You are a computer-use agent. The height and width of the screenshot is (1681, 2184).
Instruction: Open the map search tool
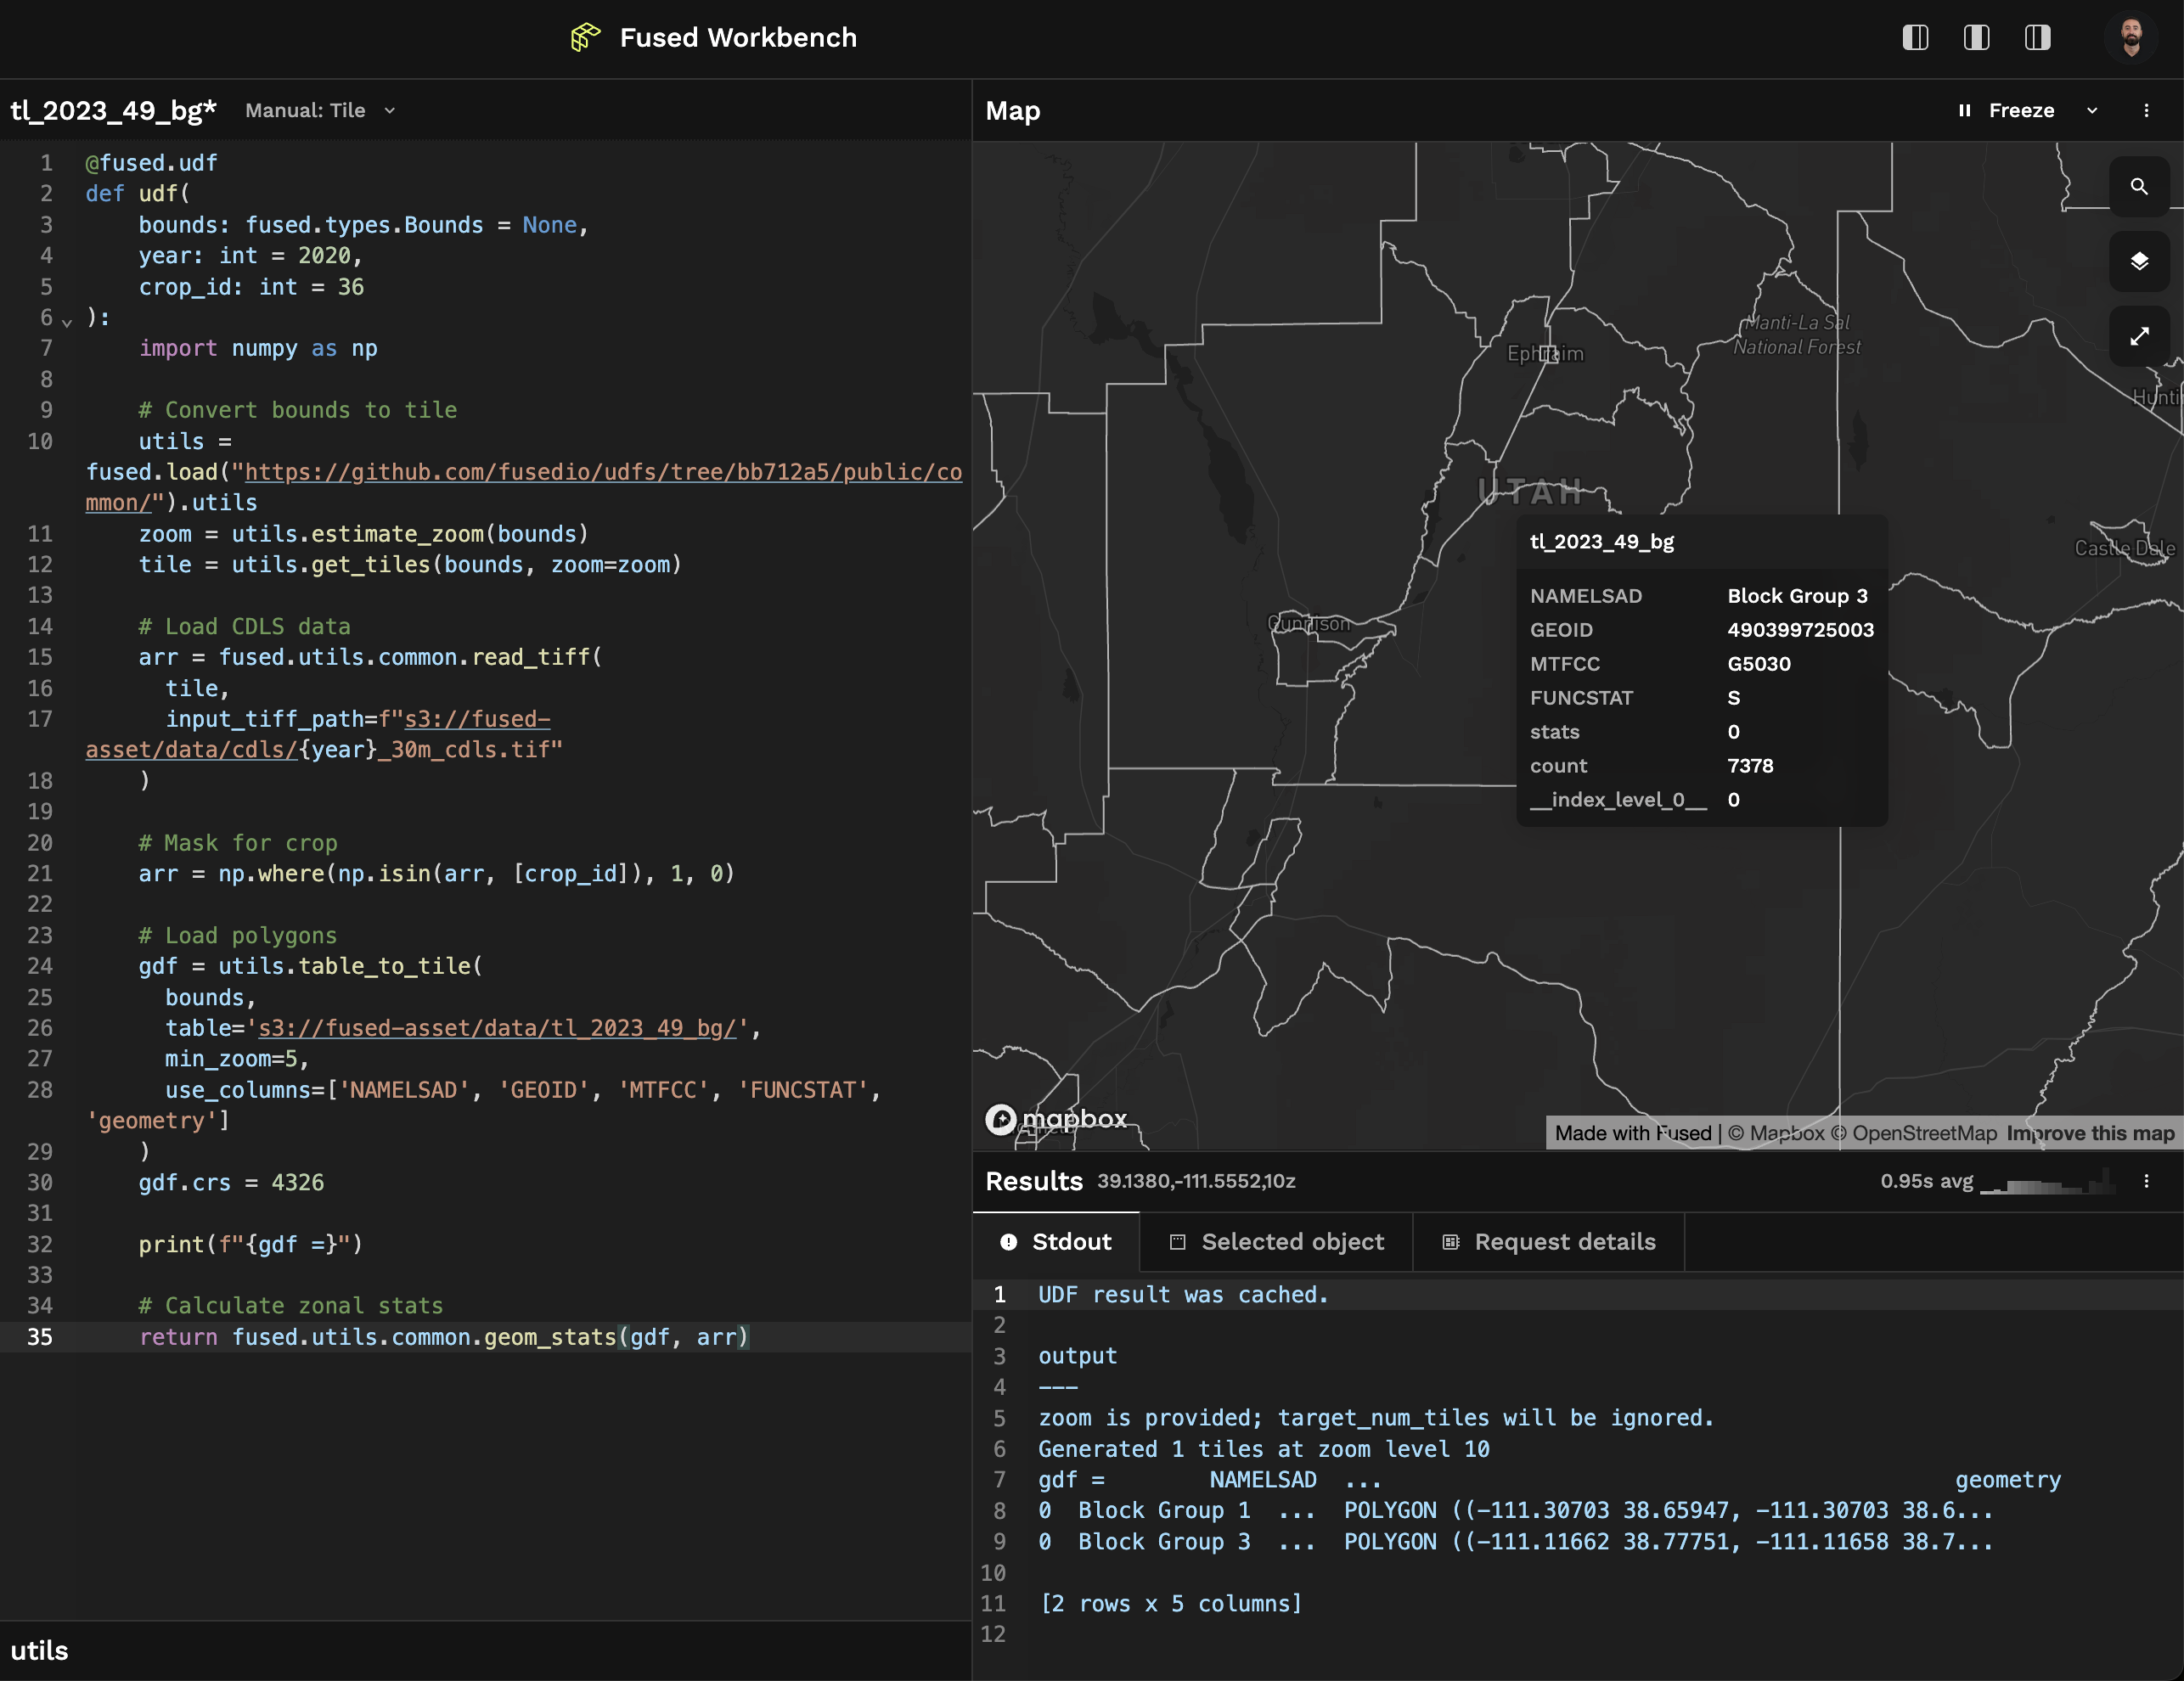(2139, 186)
